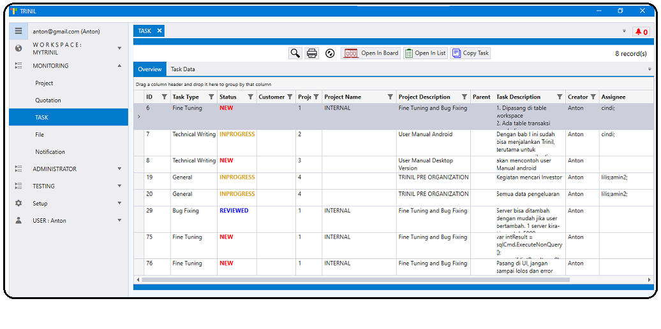Screen dimensions: 661x329
Task: Switch to the Task Data tab
Action: (x=182, y=69)
